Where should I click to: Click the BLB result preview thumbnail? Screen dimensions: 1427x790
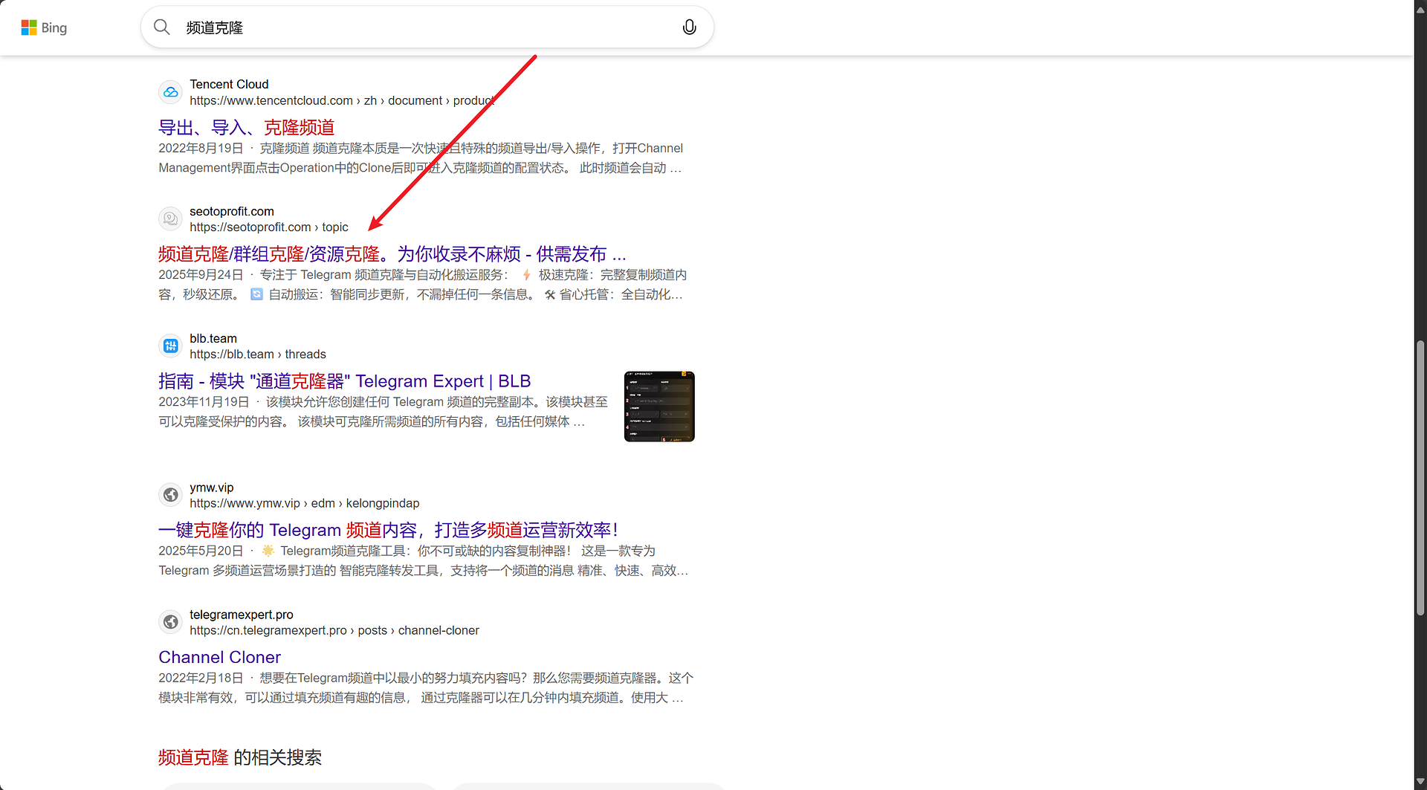click(x=659, y=406)
